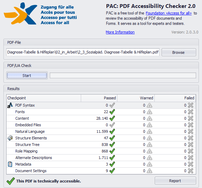
Task: Click the green checkmark in Role Mapping row
Action: point(112,151)
